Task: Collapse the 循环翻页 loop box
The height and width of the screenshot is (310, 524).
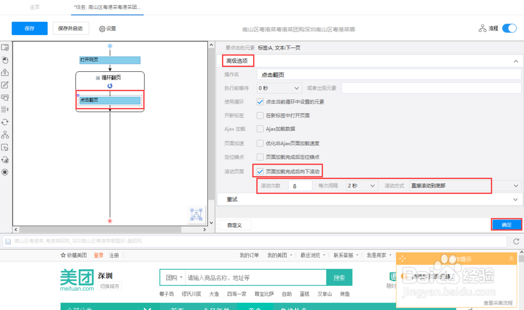Action: [x=97, y=78]
